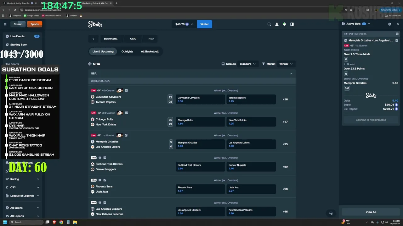Go back with the basketball breadcrumb arrow
403x226 pixels.
pyautogui.click(x=93, y=39)
